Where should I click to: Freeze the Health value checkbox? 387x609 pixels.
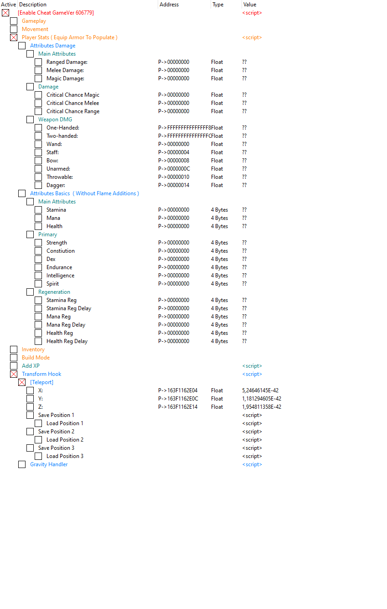pos(38,226)
